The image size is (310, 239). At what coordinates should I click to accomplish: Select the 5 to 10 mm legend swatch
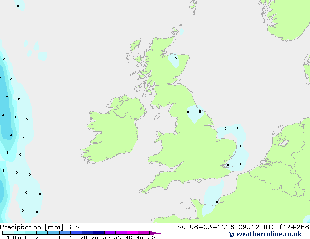pyautogui.click(x=53, y=233)
